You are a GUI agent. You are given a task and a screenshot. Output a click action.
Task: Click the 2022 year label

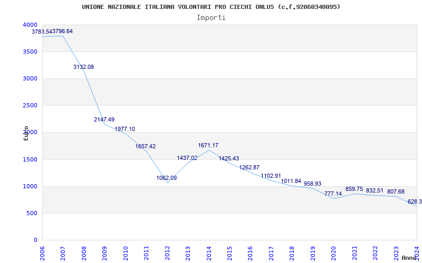click(375, 253)
